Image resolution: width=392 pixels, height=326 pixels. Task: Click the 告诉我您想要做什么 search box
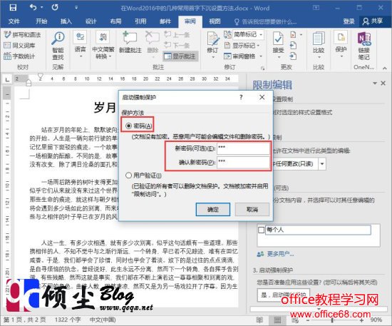[266, 22]
